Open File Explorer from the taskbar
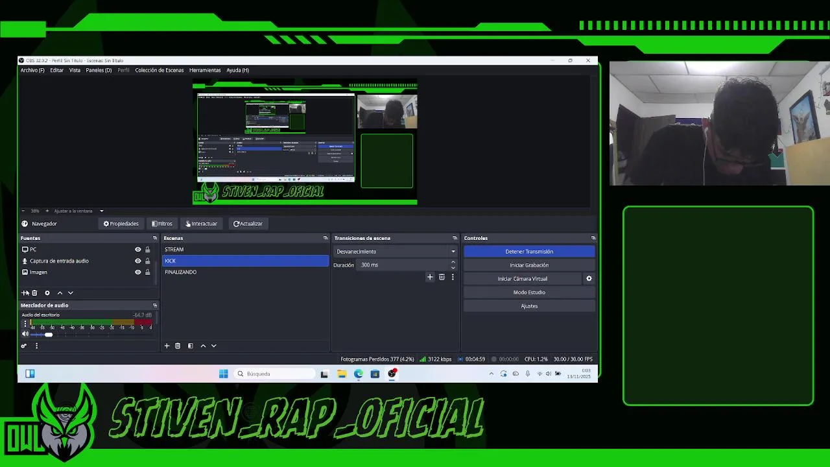 341,374
